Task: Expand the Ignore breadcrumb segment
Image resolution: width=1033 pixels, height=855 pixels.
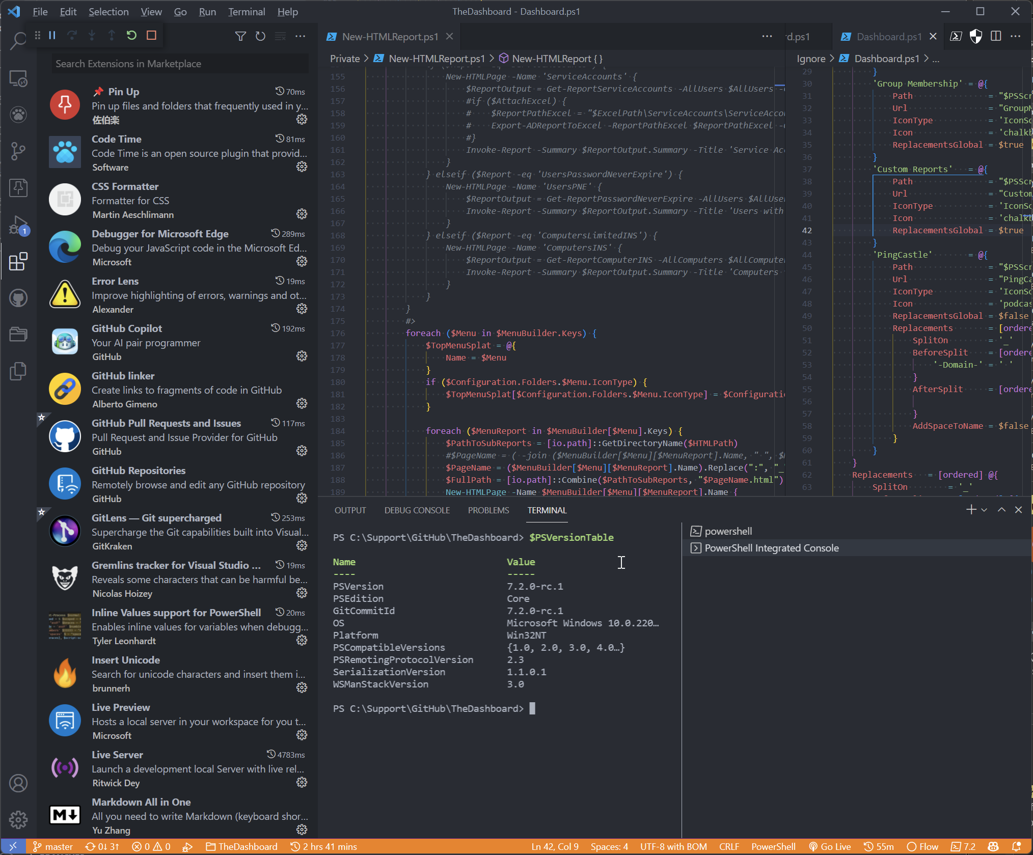Action: [811, 59]
